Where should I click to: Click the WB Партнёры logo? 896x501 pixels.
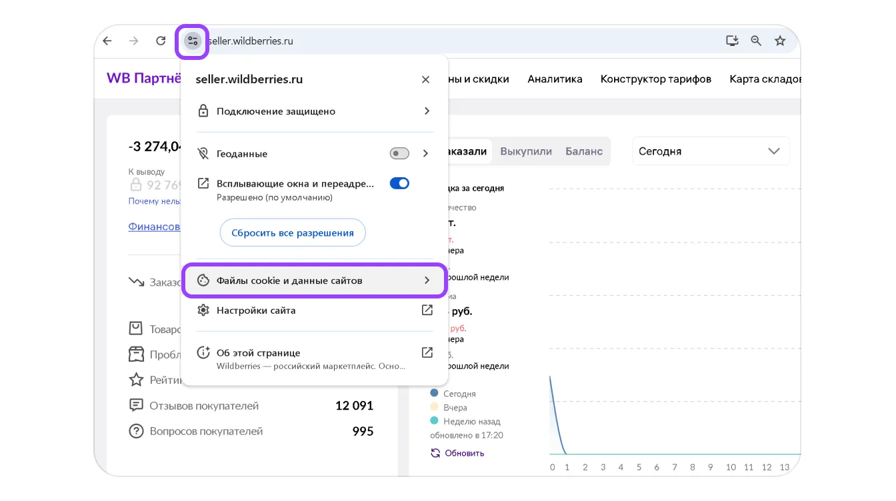[144, 79]
